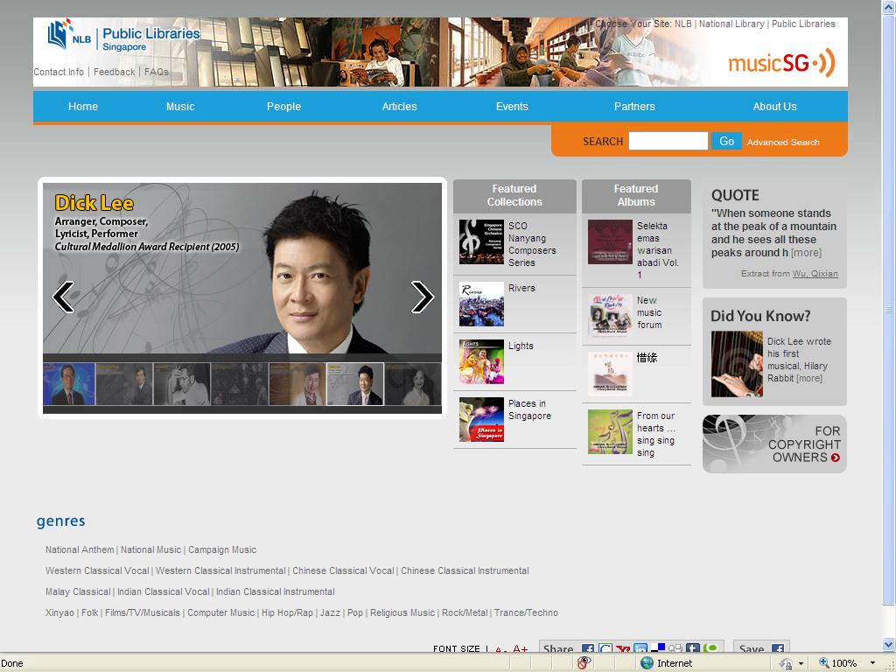This screenshot has width=896, height=672.
Task: Select the first blue thumbnail in the banner strip
Action: (69, 384)
